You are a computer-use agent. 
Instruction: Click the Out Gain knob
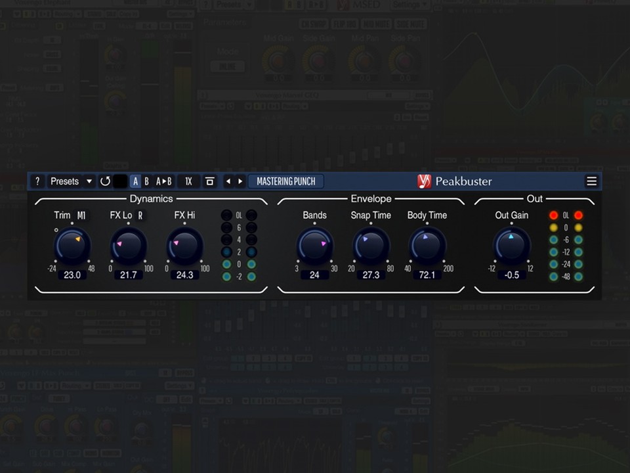[x=511, y=246]
